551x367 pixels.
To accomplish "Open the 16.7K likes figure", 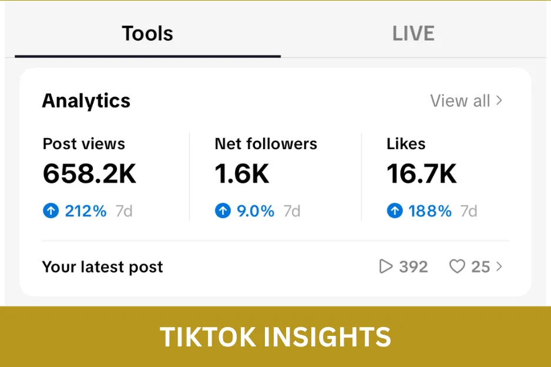I will 421,173.
